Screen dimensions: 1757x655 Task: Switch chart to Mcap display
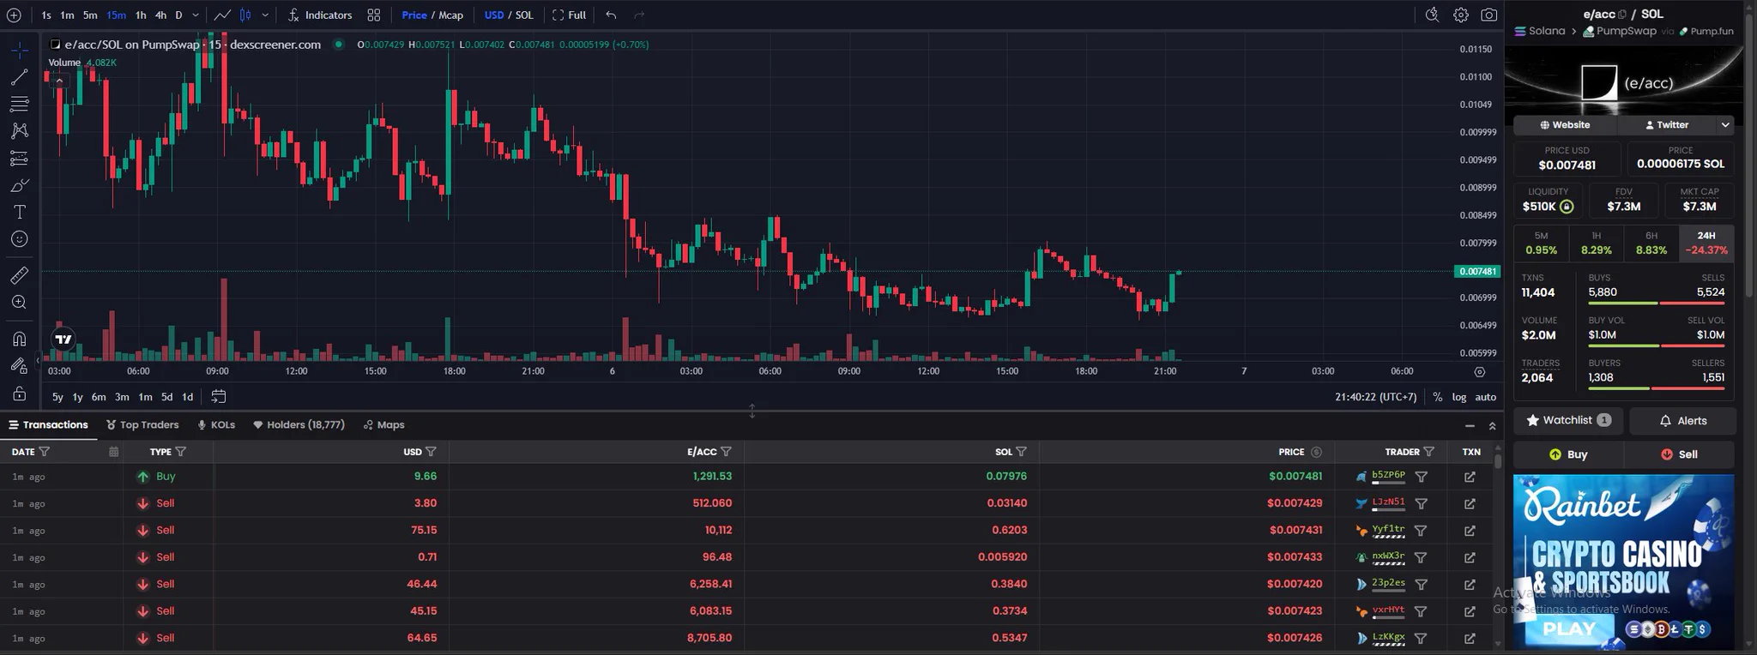451,15
